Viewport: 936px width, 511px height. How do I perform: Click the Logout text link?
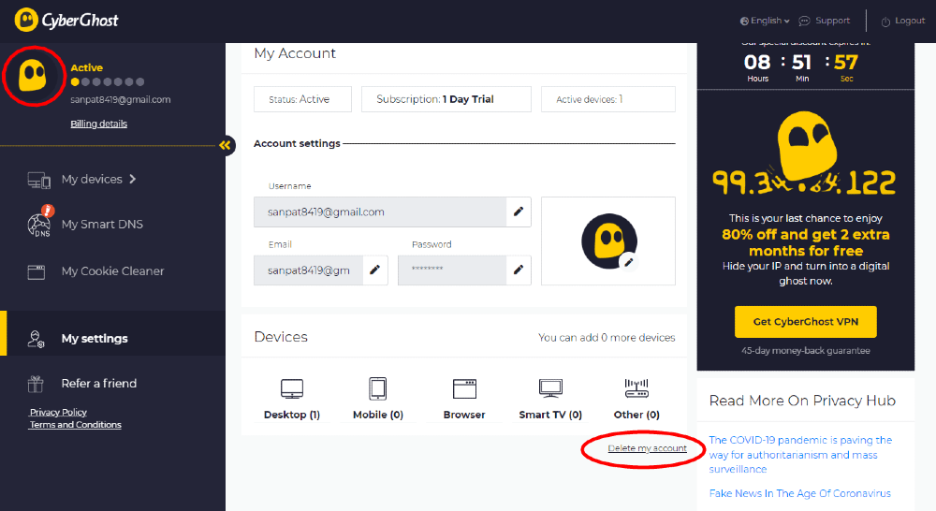coord(910,21)
